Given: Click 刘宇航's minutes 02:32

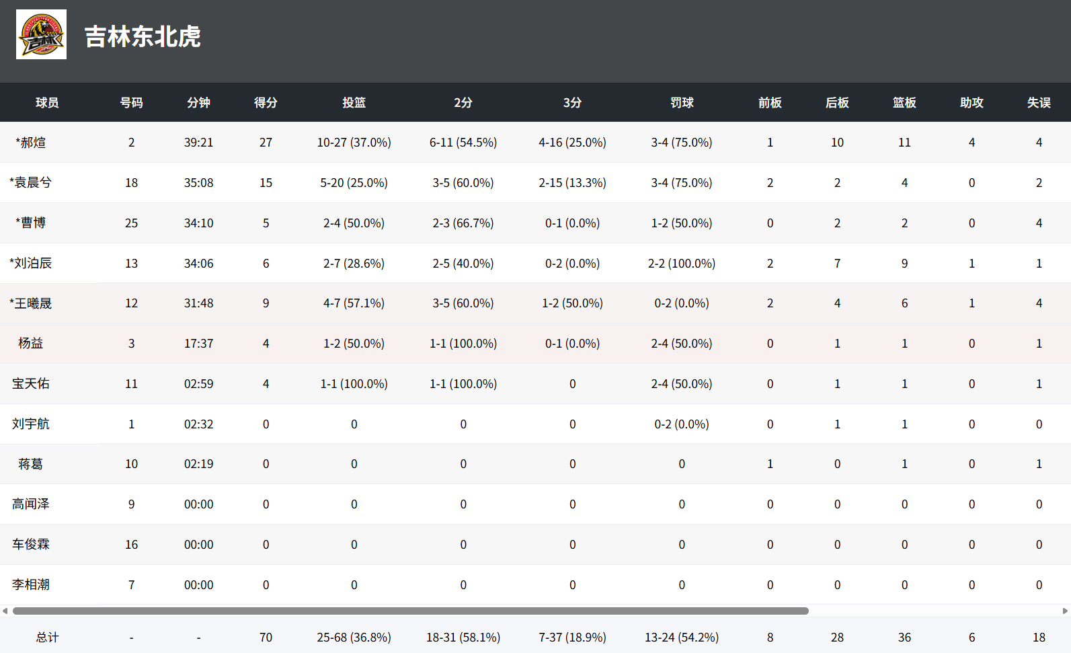Looking at the screenshot, I should [198, 424].
